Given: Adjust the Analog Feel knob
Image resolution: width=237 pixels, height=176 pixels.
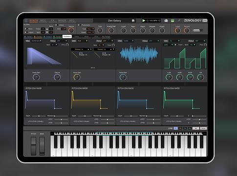Looking at the screenshot, I should 111,30.
